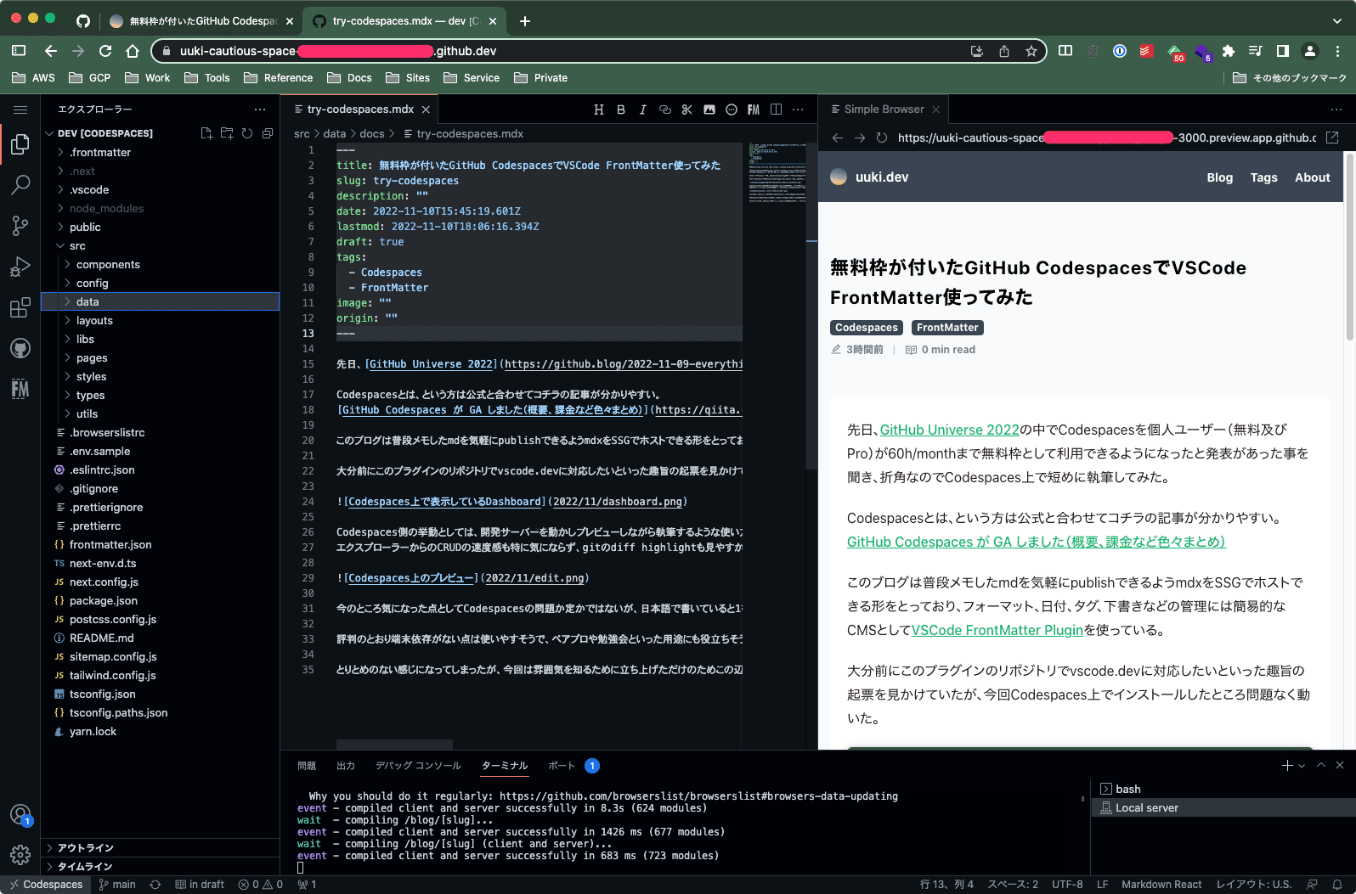Open the Blog link in preview
Viewport: 1356px width, 894px height.
(1219, 177)
